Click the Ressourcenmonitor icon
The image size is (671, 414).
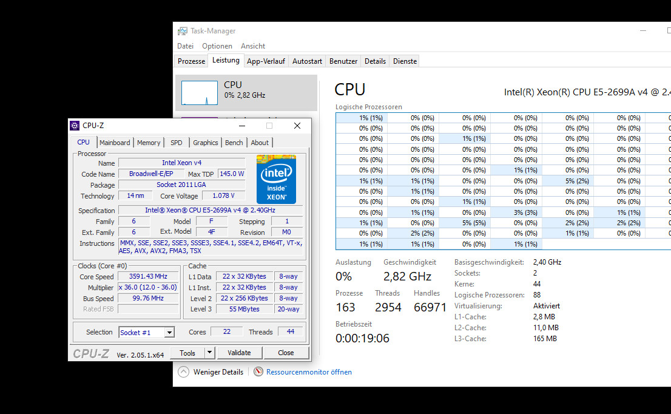pos(258,372)
